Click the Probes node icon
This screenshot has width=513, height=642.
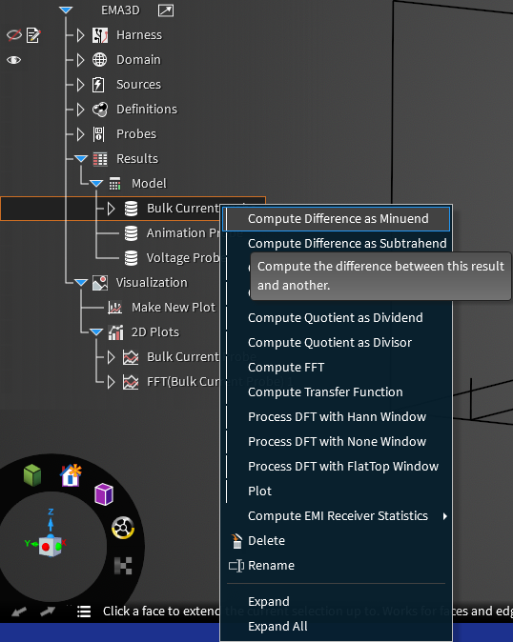[98, 134]
